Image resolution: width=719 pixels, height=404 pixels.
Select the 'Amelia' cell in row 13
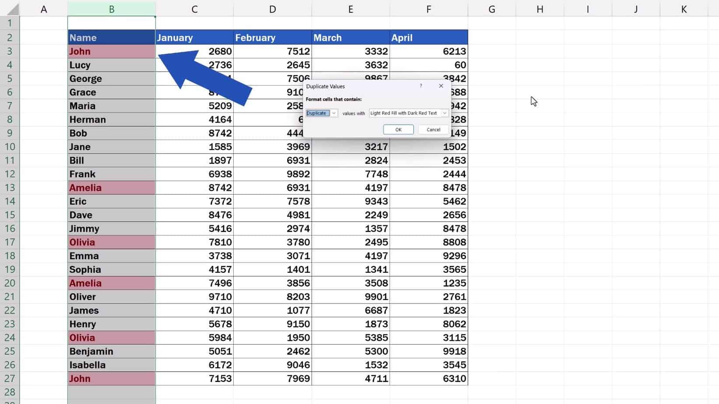point(111,188)
